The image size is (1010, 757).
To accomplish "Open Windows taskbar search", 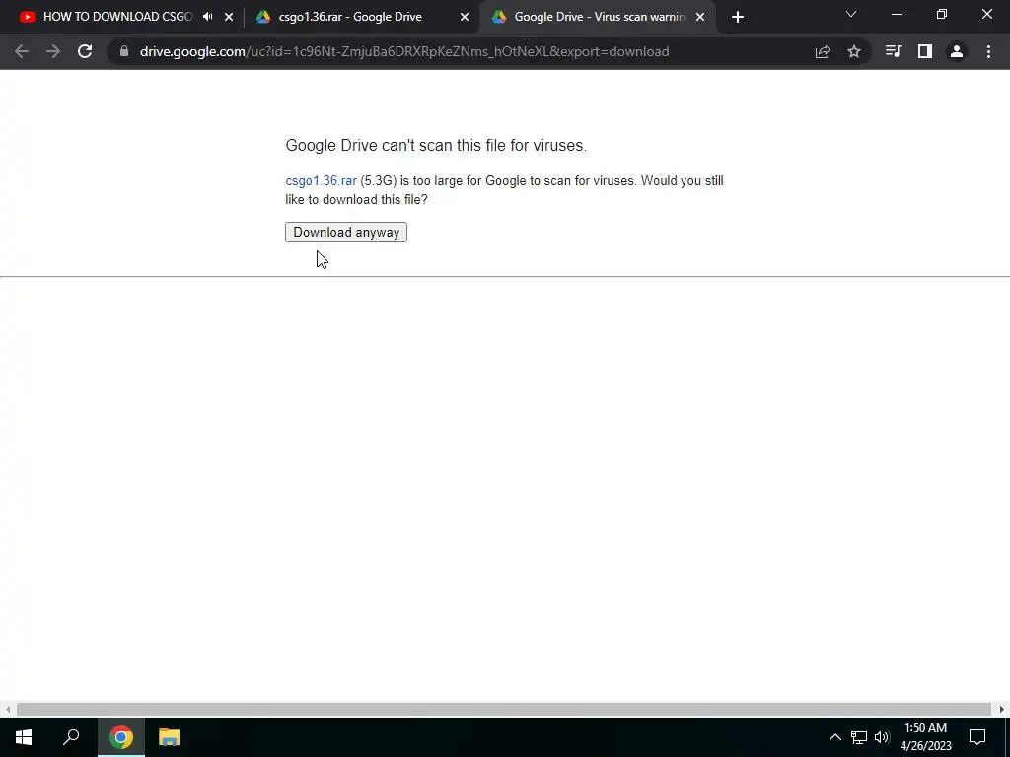I will tap(71, 737).
